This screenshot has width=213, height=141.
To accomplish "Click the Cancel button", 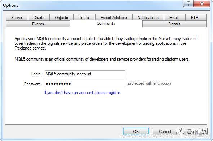I will 165,131.
